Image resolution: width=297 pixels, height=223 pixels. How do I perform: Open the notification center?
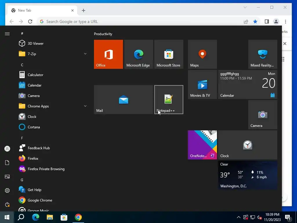(x=288, y=217)
